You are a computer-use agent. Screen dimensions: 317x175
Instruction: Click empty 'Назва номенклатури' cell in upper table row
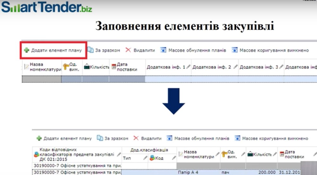click(x=42, y=79)
